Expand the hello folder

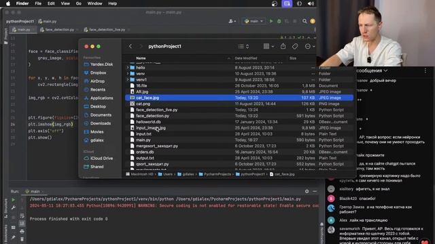[128, 68]
